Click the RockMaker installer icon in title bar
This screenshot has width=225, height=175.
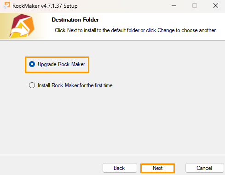7,6
